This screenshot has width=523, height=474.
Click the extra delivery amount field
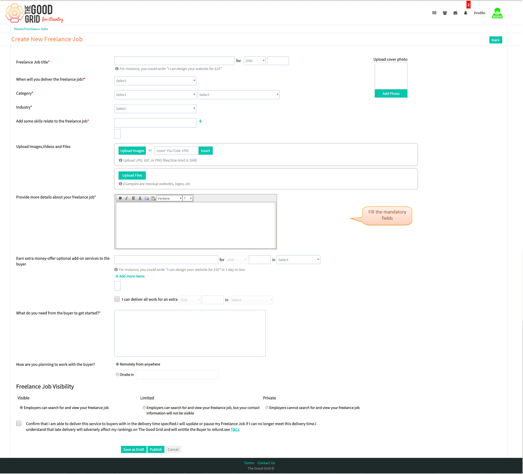click(213, 300)
